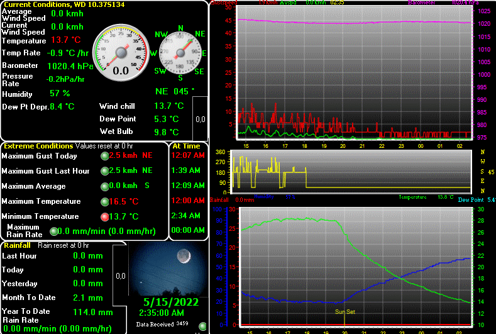Click the Temp Rate -0.9 °C/hr value
496x334 pixels.
(x=68, y=53)
